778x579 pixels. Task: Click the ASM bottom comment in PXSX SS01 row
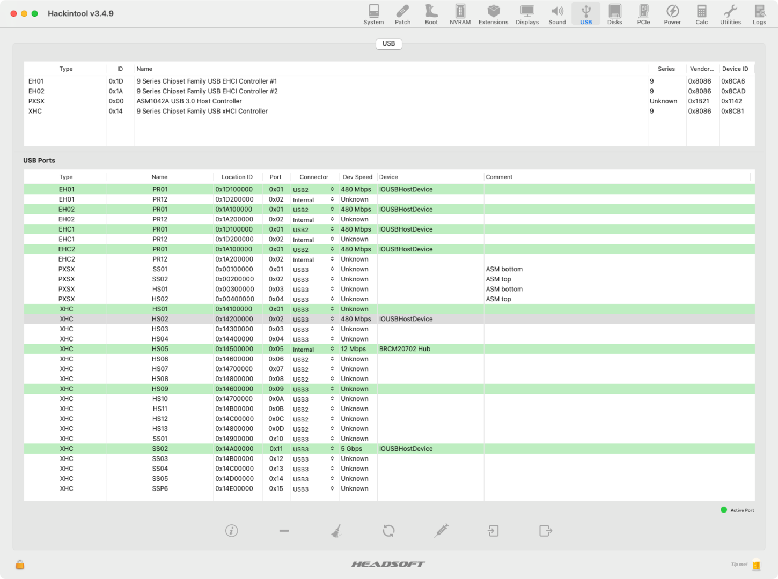(x=504, y=269)
